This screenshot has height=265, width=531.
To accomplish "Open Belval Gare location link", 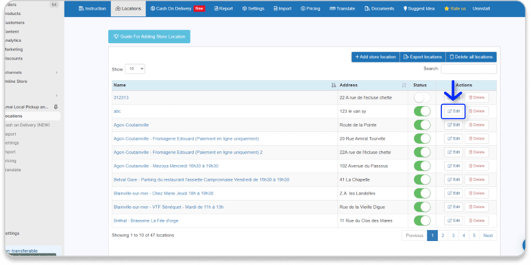I will click(x=201, y=179).
